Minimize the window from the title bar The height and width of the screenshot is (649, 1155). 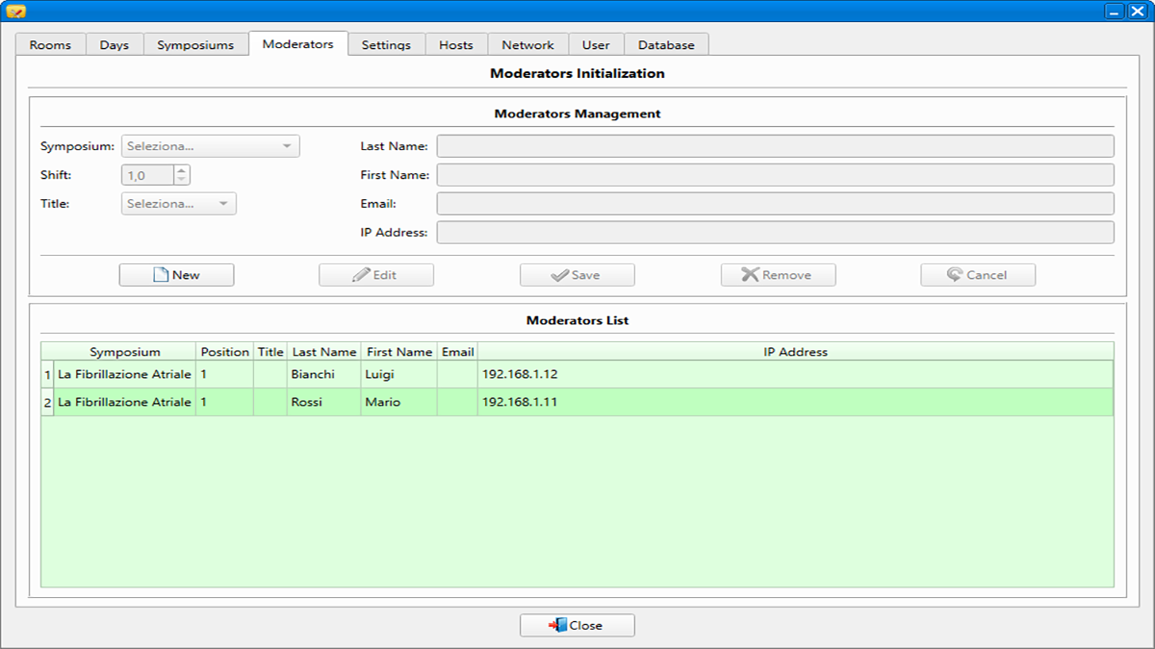[1115, 11]
